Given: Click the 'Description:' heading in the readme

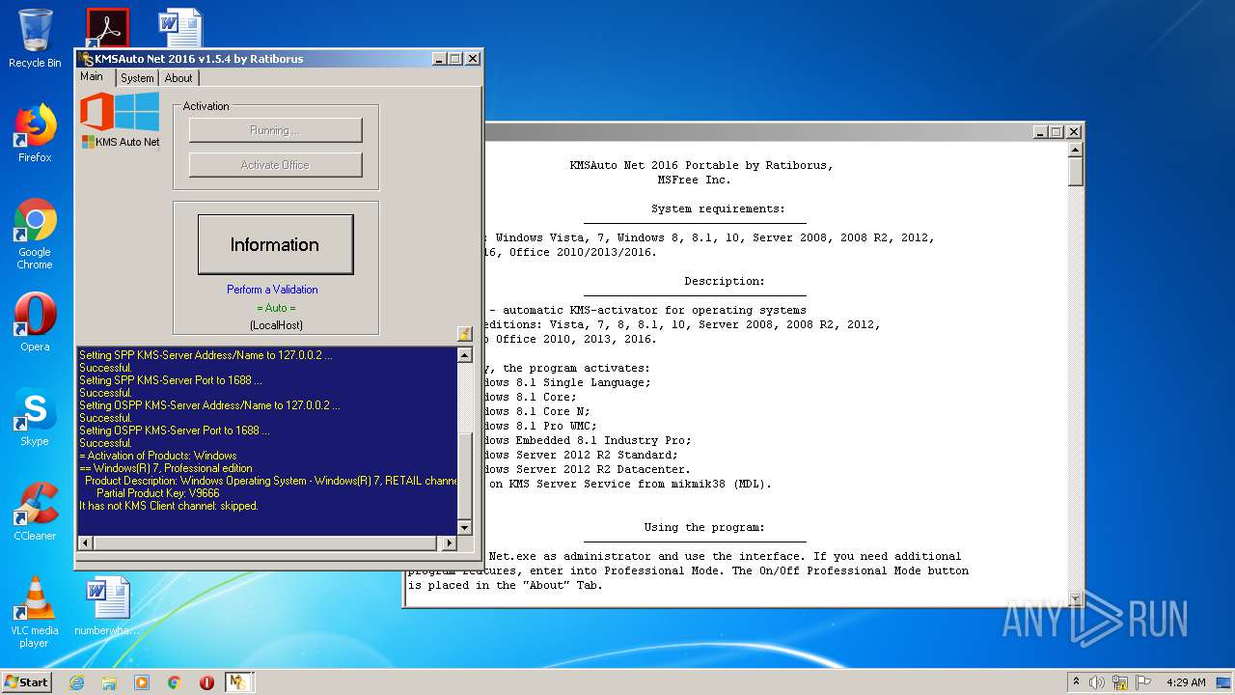Looking at the screenshot, I should (725, 281).
